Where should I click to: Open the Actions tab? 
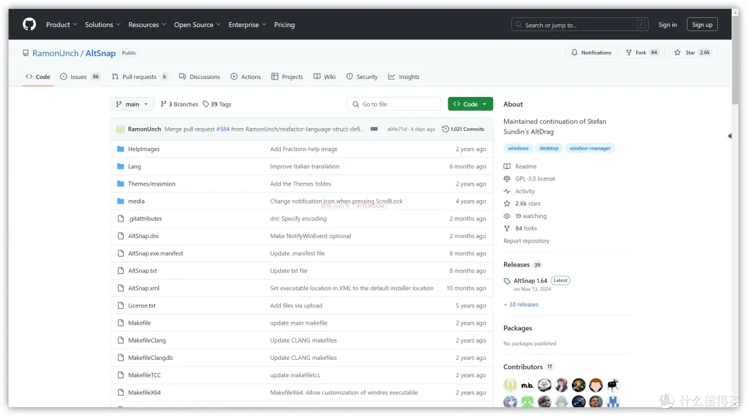246,77
